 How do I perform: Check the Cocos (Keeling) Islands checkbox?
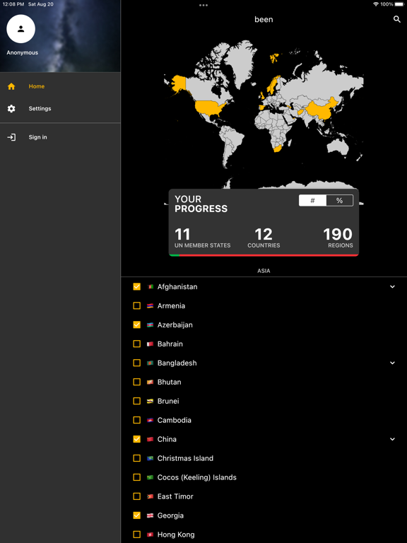(136, 477)
